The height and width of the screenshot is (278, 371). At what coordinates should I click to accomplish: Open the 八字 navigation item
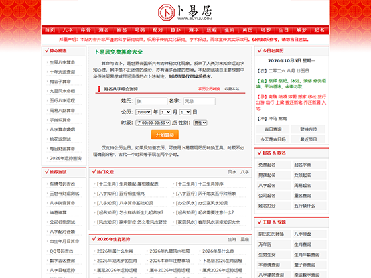tap(68, 30)
